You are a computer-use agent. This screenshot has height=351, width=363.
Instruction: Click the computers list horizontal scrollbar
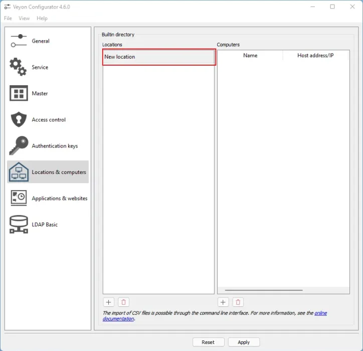pyautogui.click(x=263, y=290)
